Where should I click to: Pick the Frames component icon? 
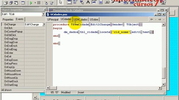pyautogui.click(x=69, y=2)
